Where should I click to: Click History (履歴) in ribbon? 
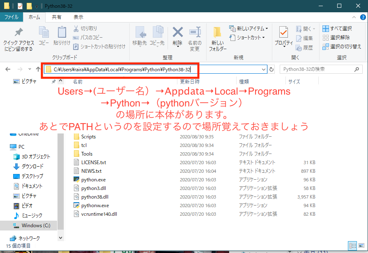click(304, 48)
